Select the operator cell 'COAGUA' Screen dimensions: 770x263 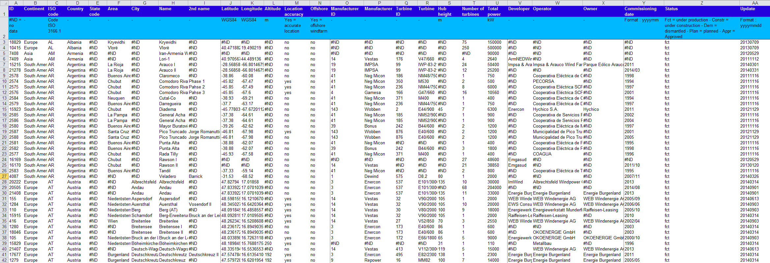coord(557,154)
